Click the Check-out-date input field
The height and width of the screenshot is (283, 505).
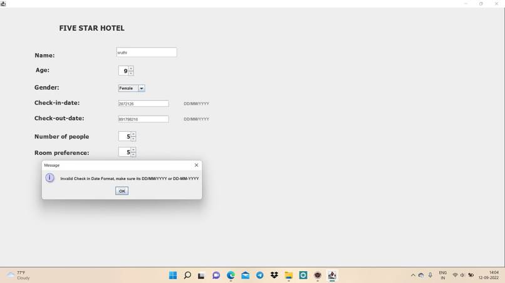coord(143,119)
